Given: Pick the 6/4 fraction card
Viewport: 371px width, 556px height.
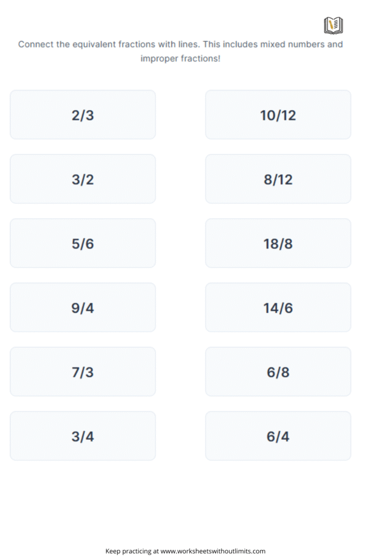Looking at the screenshot, I should (x=278, y=436).
